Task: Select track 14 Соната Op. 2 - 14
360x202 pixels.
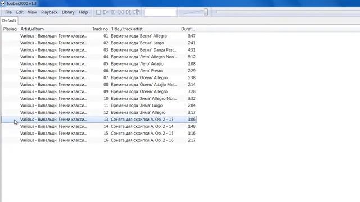Action: pos(99,126)
